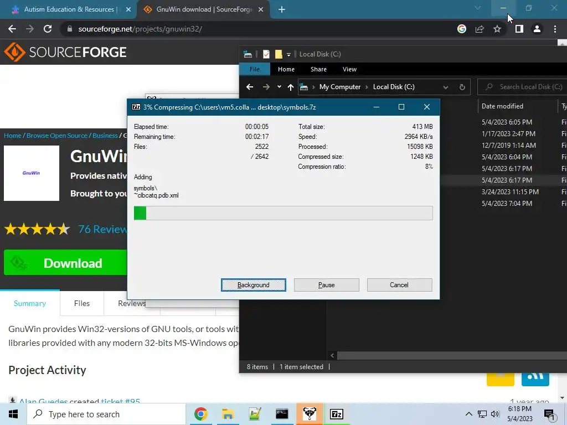The image size is (567, 425).
Task: Click the SourceForge logo
Action: coord(65,52)
